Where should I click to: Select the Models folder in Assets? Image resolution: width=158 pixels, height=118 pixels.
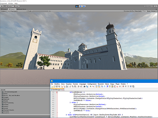click(x=5, y=101)
